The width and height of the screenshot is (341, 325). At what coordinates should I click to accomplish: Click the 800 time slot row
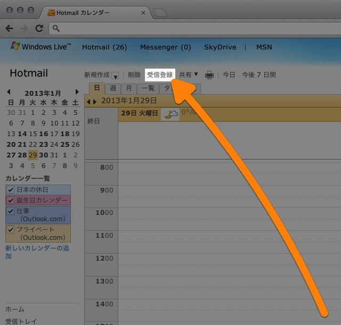point(230,174)
